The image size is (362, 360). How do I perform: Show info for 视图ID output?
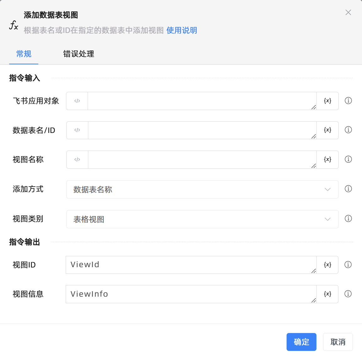(x=348, y=265)
